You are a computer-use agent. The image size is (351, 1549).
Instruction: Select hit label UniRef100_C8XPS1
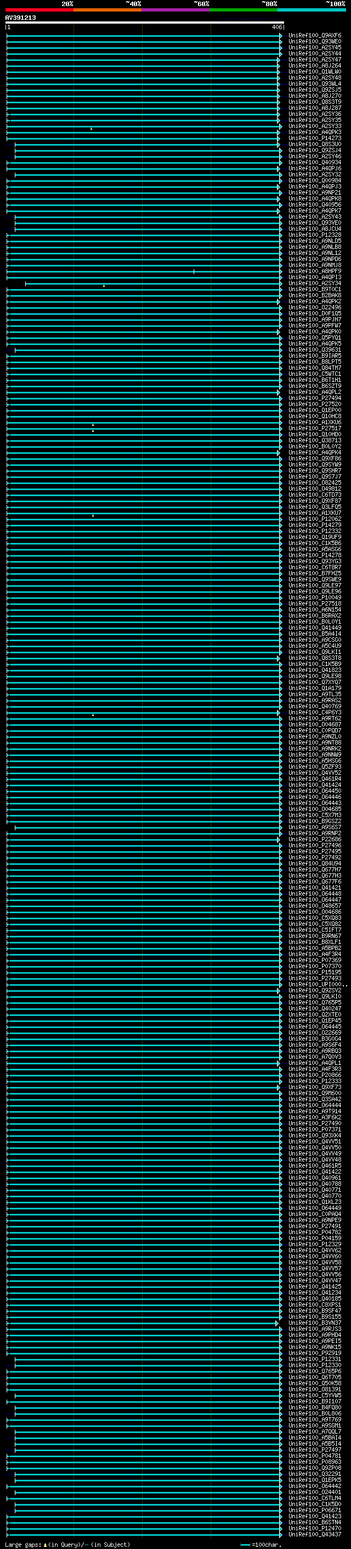point(315,1304)
